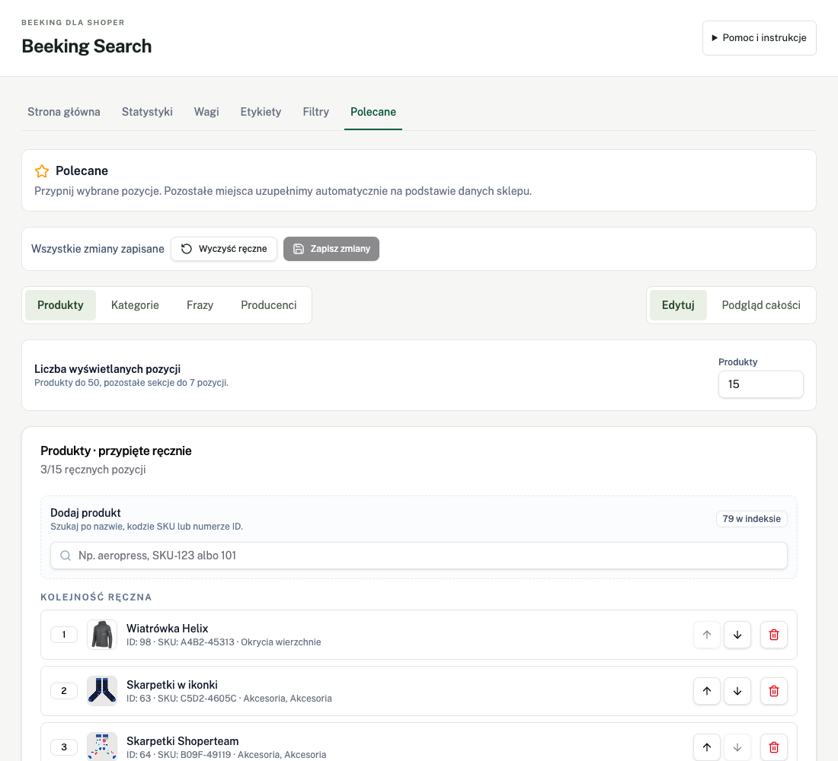Open the Frazy section

click(200, 305)
